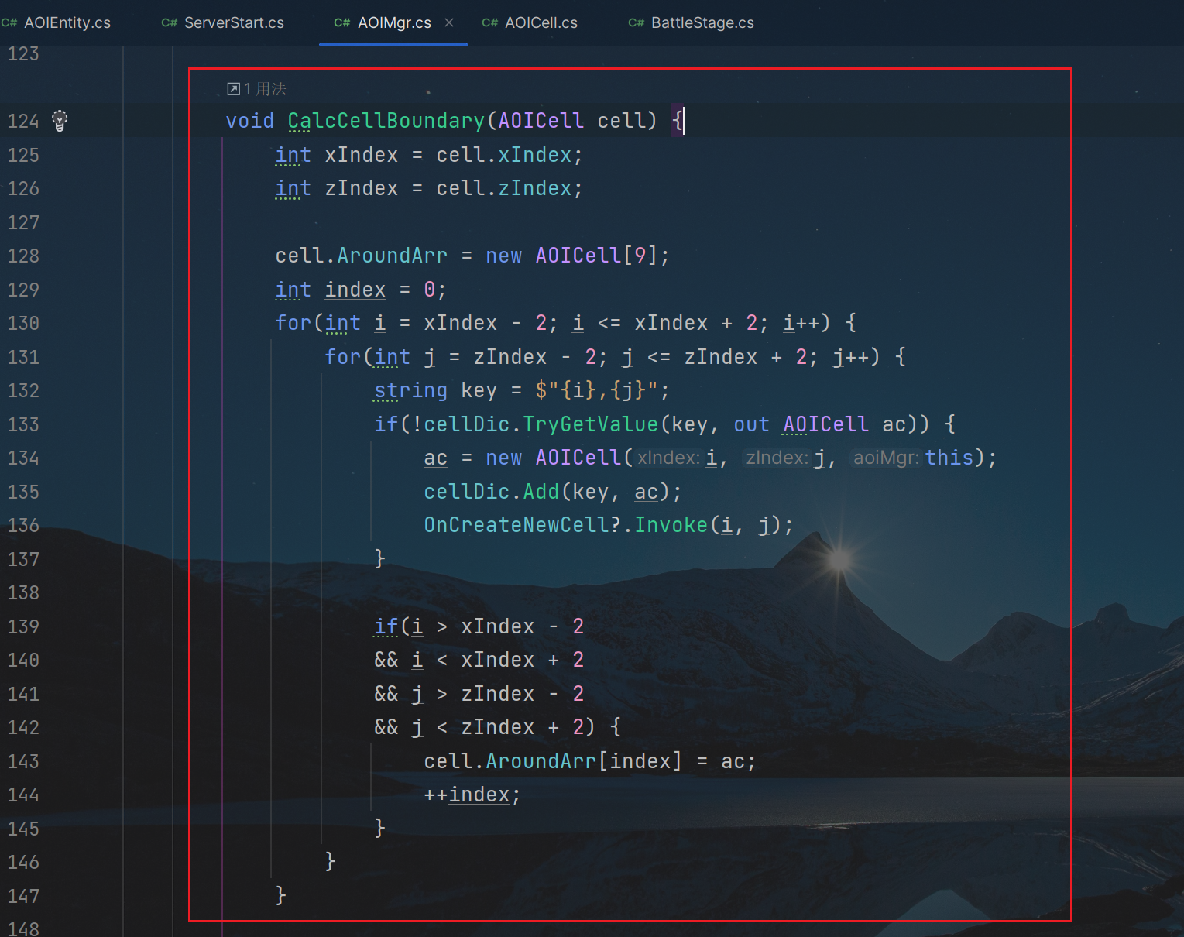Image resolution: width=1184 pixels, height=937 pixels.
Task: Click the OnCreateNewCell event reference
Action: (516, 525)
